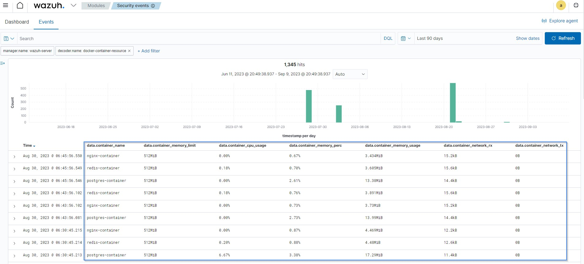This screenshot has width=584, height=264.
Task: Open the help lifebuoy icon
Action: click(x=576, y=5)
